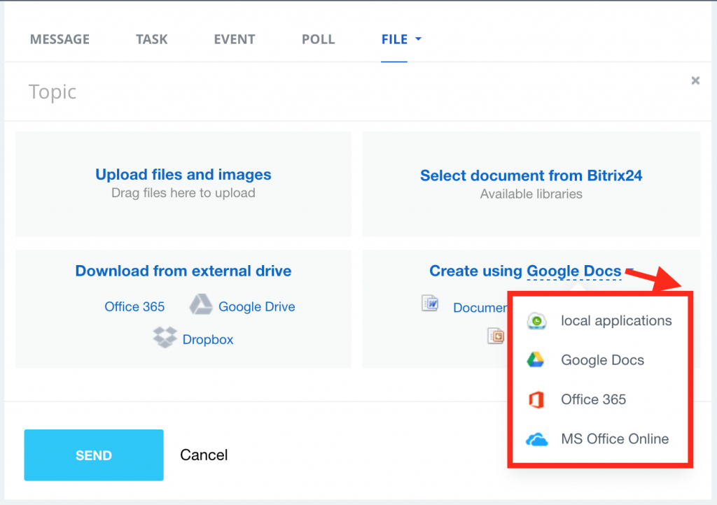Viewport: 717px width, 505px height.
Task: Close the post form with the X
Action: click(695, 81)
